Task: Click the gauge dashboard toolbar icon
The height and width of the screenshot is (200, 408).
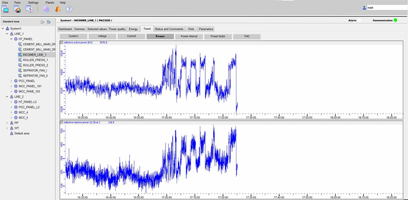Action: click(17, 9)
